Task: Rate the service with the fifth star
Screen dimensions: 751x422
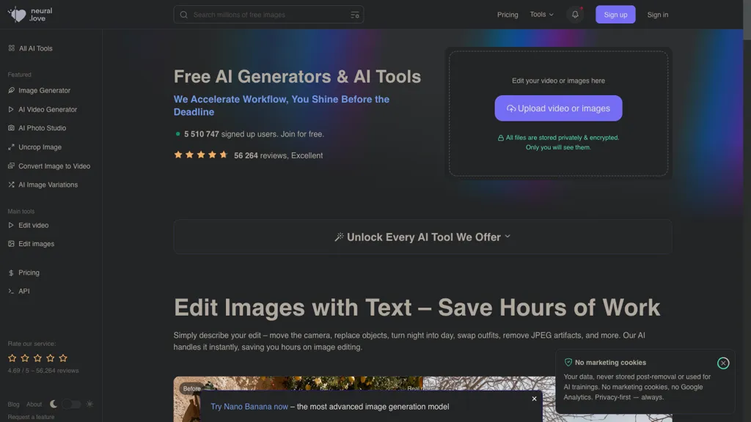Action: [x=63, y=358]
